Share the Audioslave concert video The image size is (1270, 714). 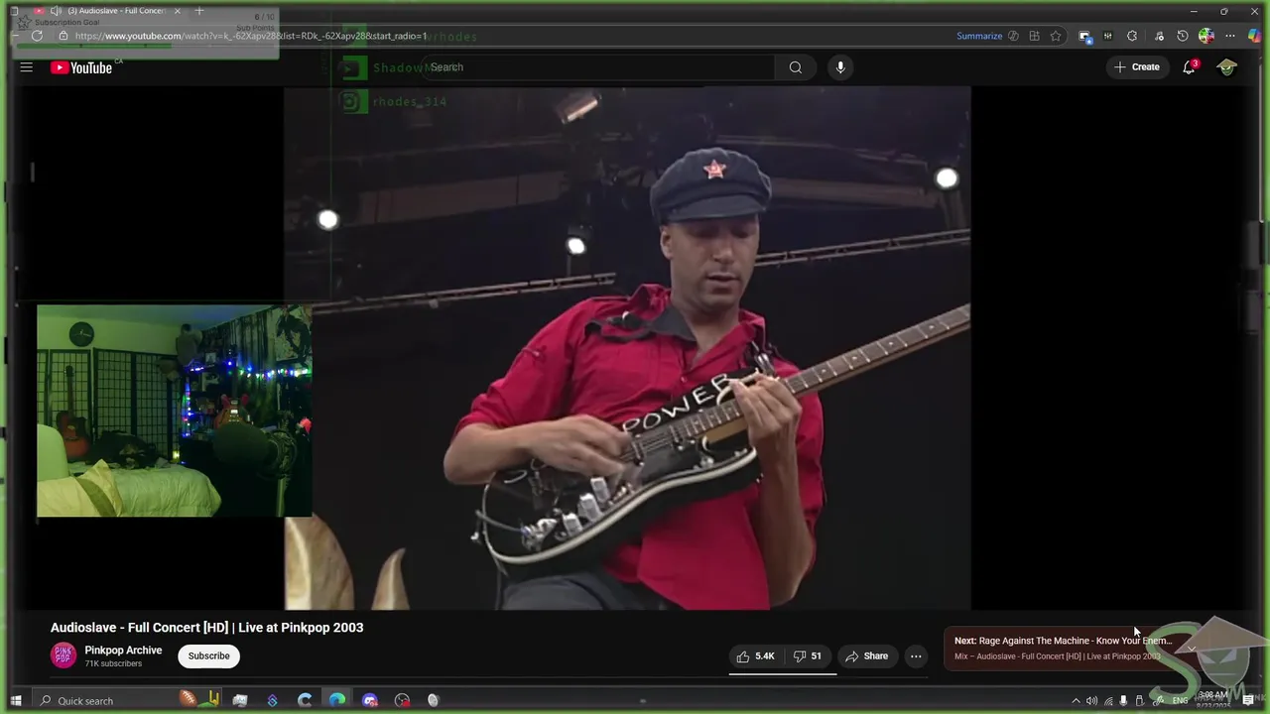(x=866, y=655)
